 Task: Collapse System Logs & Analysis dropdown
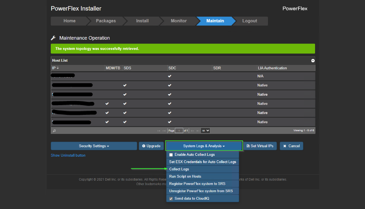(x=204, y=146)
